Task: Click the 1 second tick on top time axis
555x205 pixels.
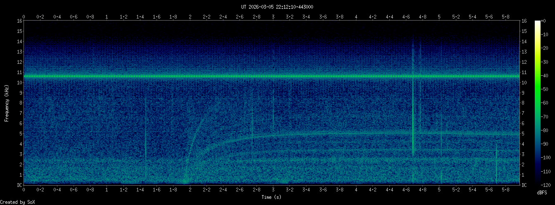Action: pos(107,17)
